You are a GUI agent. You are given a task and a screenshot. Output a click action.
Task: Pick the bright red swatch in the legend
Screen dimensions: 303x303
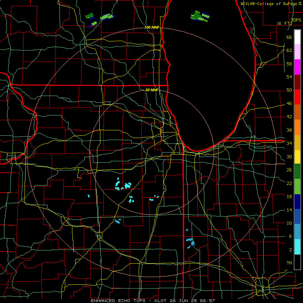point(297,97)
